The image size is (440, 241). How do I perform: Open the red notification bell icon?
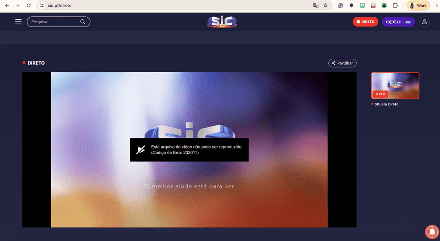click(x=432, y=232)
